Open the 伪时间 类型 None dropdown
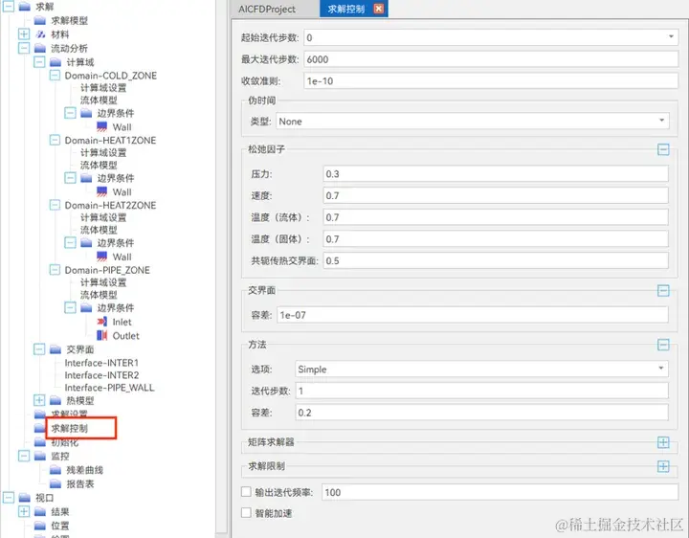689x538 pixels. click(x=473, y=121)
